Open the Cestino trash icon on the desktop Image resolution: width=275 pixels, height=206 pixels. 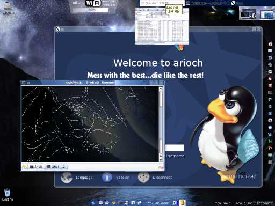(x=7, y=193)
